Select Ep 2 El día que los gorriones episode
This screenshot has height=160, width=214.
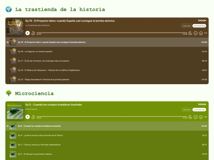(107, 154)
